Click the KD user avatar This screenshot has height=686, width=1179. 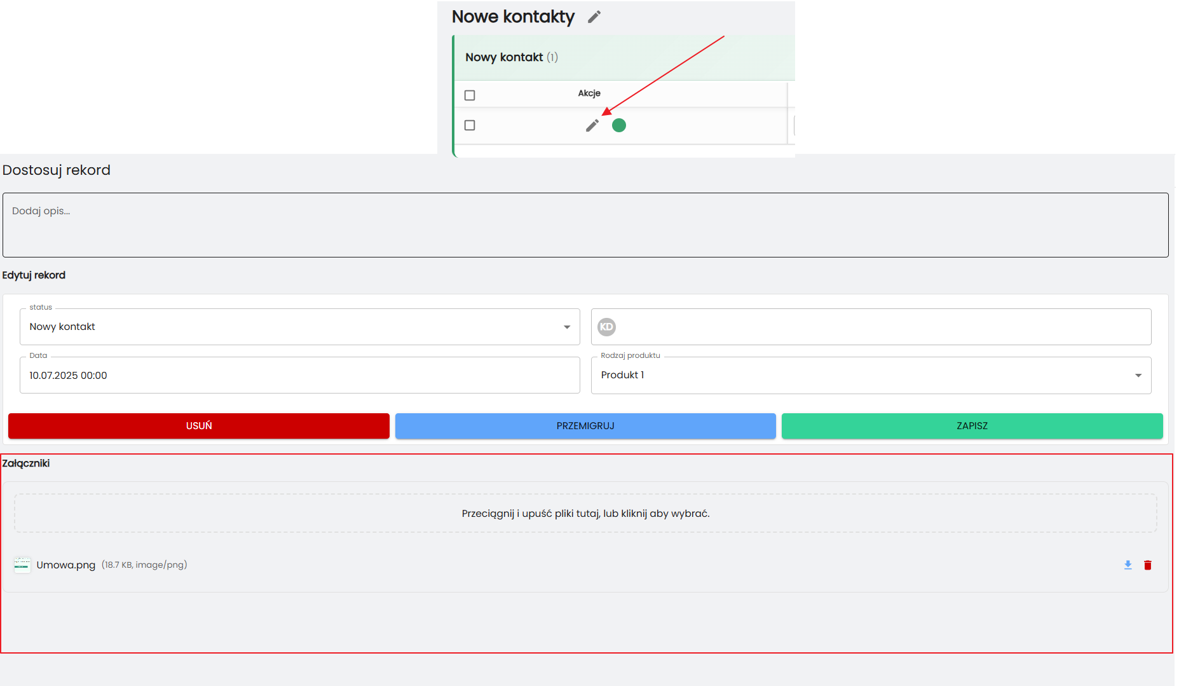pos(606,327)
